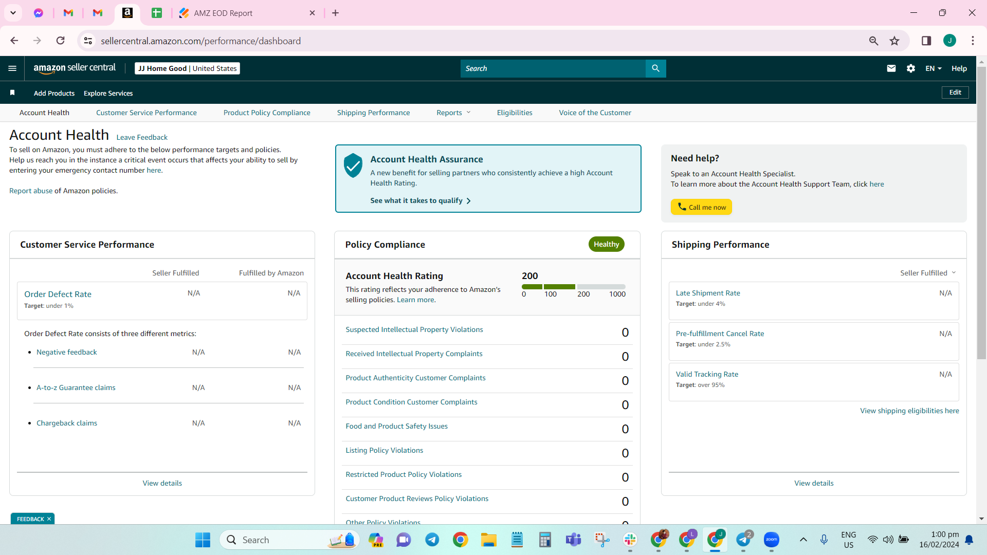Click the Account Health Assurance shield icon
The height and width of the screenshot is (555, 987).
353,165
